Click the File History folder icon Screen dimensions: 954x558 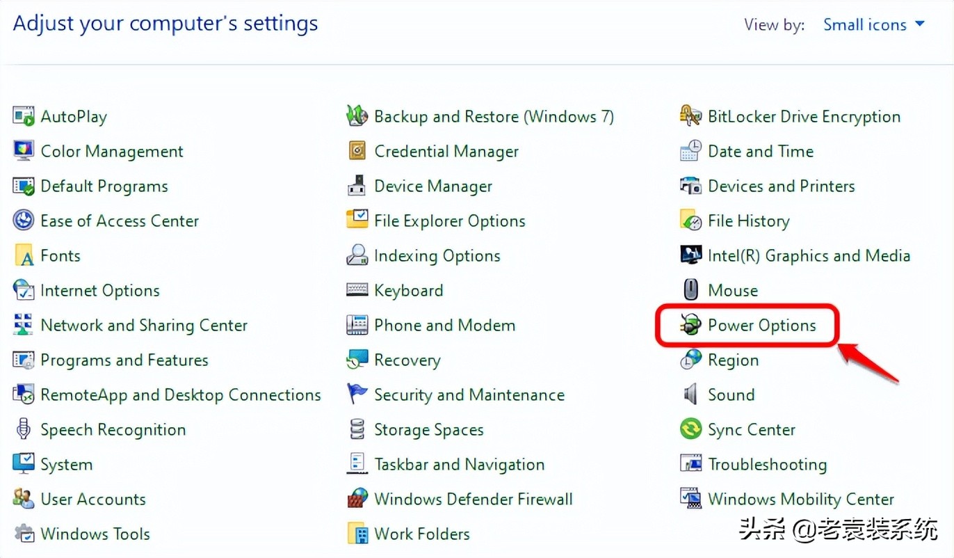[x=690, y=221]
